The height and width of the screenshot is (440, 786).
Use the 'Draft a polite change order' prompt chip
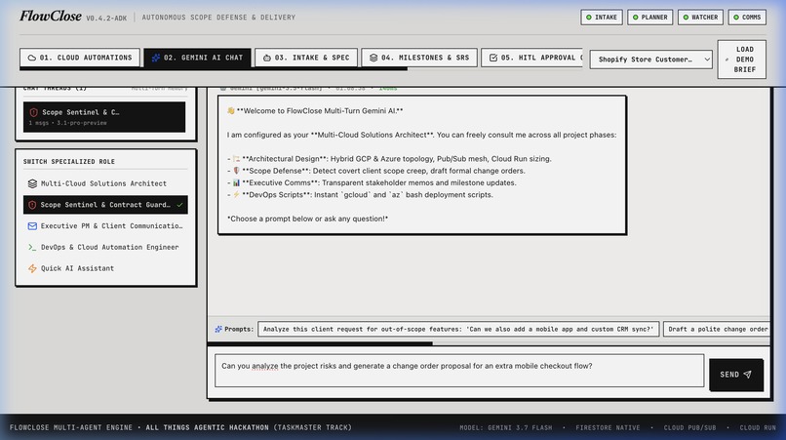click(717, 329)
